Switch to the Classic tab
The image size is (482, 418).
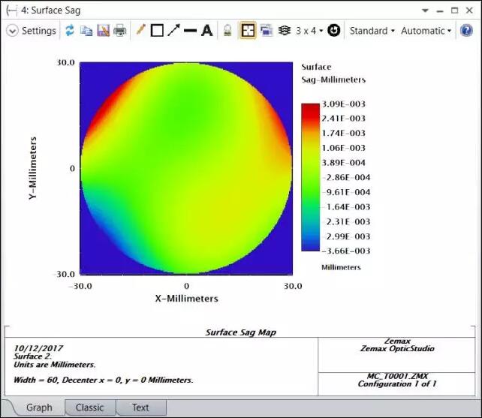tap(89, 407)
